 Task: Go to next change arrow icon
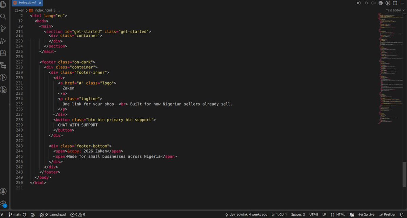tap(373, 3)
